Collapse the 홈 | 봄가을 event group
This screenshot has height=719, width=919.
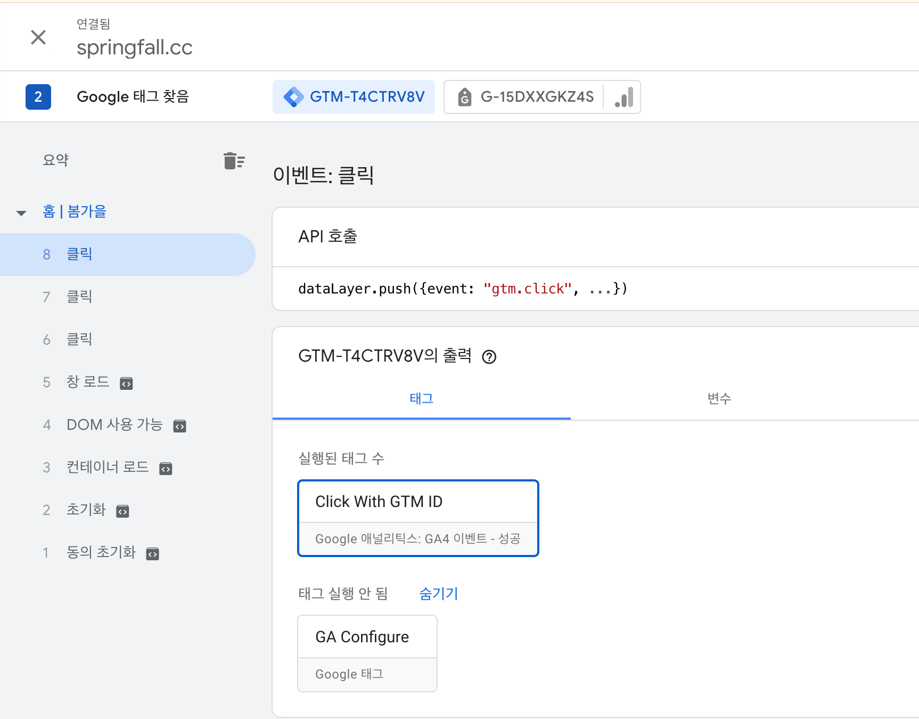tap(21, 212)
